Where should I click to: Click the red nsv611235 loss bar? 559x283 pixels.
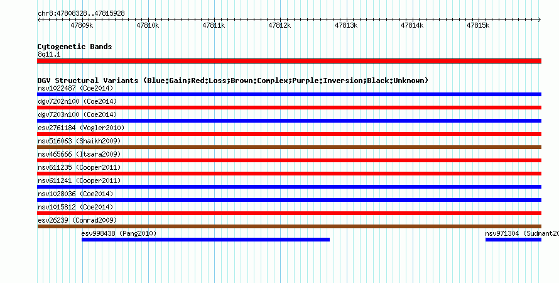(x=289, y=174)
